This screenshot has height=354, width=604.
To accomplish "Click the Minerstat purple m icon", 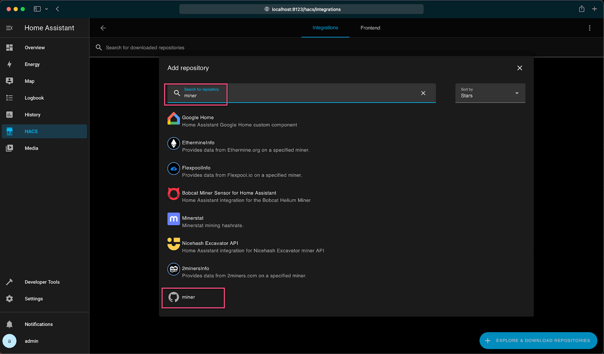I will click(174, 219).
